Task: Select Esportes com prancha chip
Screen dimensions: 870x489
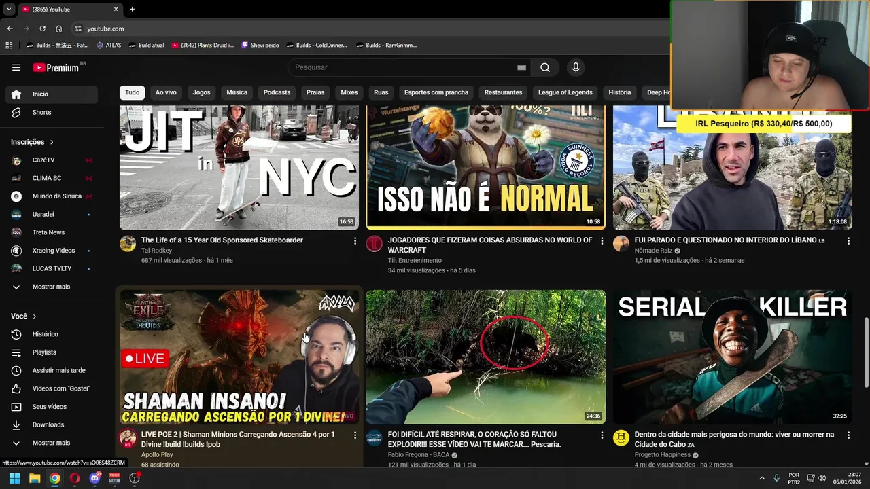Action: click(x=436, y=92)
